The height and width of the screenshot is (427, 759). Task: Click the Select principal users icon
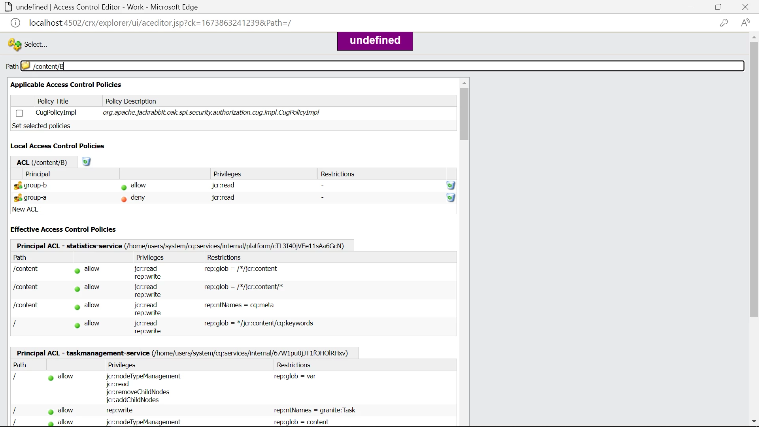tap(15, 44)
